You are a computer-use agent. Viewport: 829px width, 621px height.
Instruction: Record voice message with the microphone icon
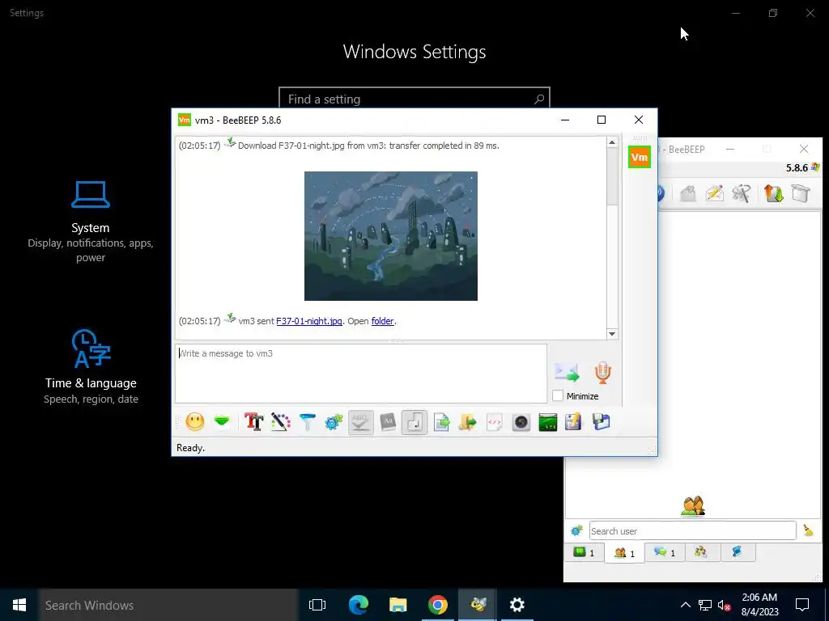pyautogui.click(x=602, y=372)
